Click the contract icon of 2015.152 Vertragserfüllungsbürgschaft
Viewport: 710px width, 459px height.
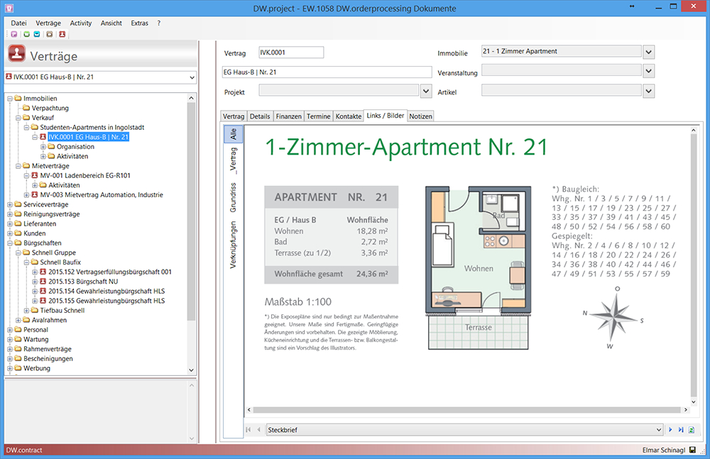coord(43,272)
